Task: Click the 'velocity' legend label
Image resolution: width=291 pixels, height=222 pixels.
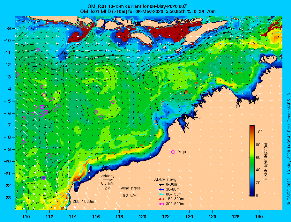Action: (x=108, y=176)
